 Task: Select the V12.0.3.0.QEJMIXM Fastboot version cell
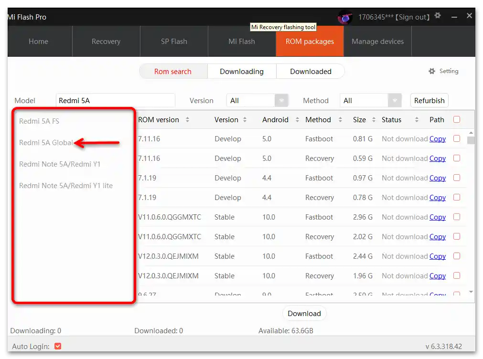click(169, 256)
